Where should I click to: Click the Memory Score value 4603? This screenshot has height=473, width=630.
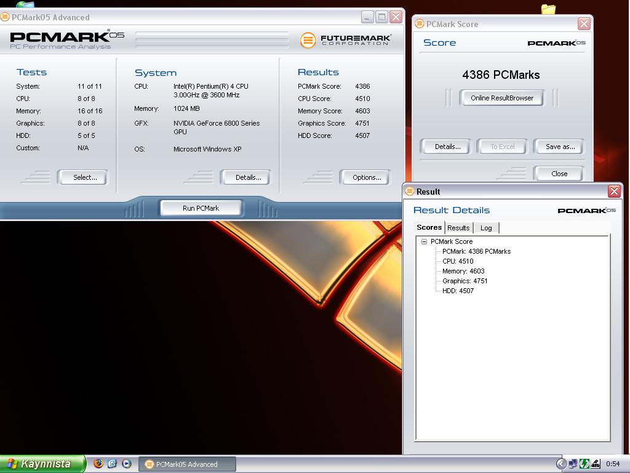[362, 111]
